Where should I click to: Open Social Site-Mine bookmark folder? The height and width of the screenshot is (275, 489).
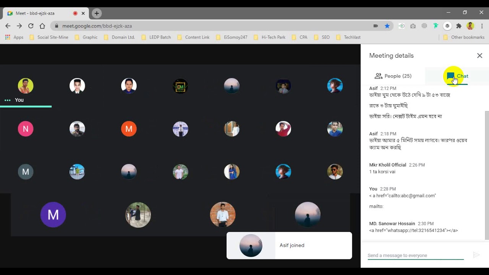pyautogui.click(x=49, y=37)
